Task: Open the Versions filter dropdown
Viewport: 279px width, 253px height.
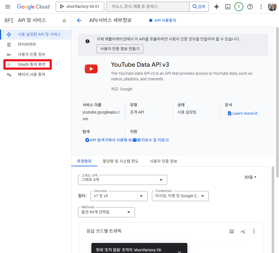Action: tap(119, 196)
